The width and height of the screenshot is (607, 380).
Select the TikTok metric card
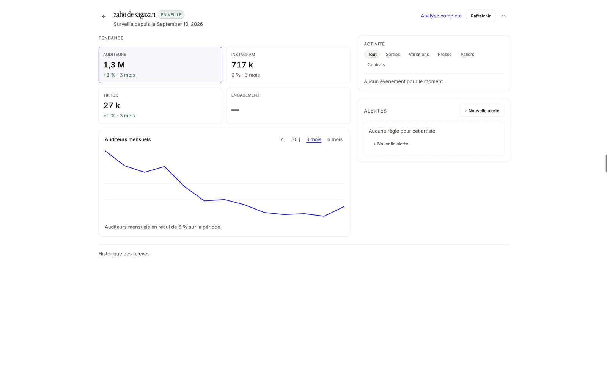pos(160,106)
